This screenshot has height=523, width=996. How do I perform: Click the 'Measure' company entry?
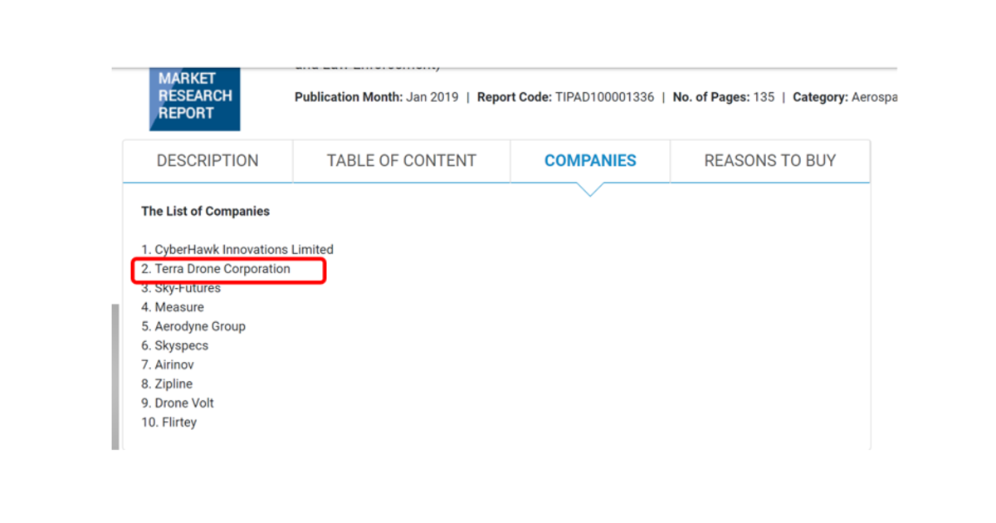point(173,307)
